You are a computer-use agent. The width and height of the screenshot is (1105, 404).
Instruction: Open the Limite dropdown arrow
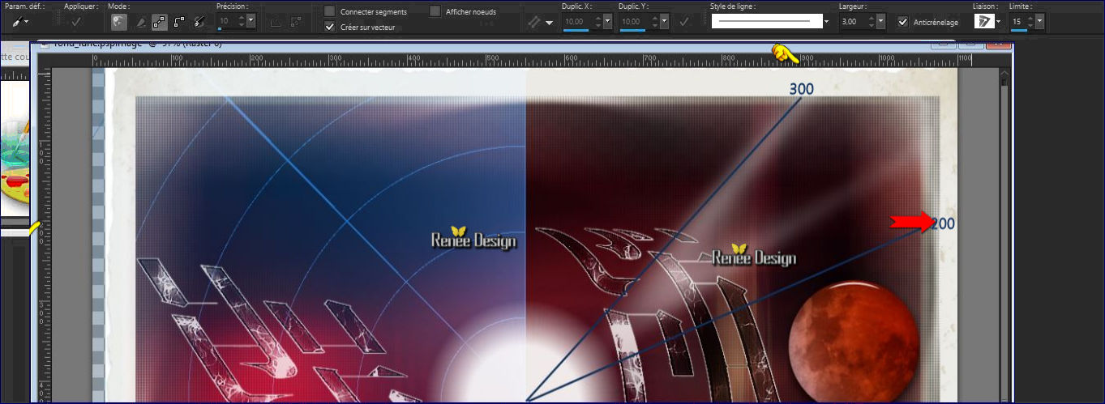pos(1040,21)
